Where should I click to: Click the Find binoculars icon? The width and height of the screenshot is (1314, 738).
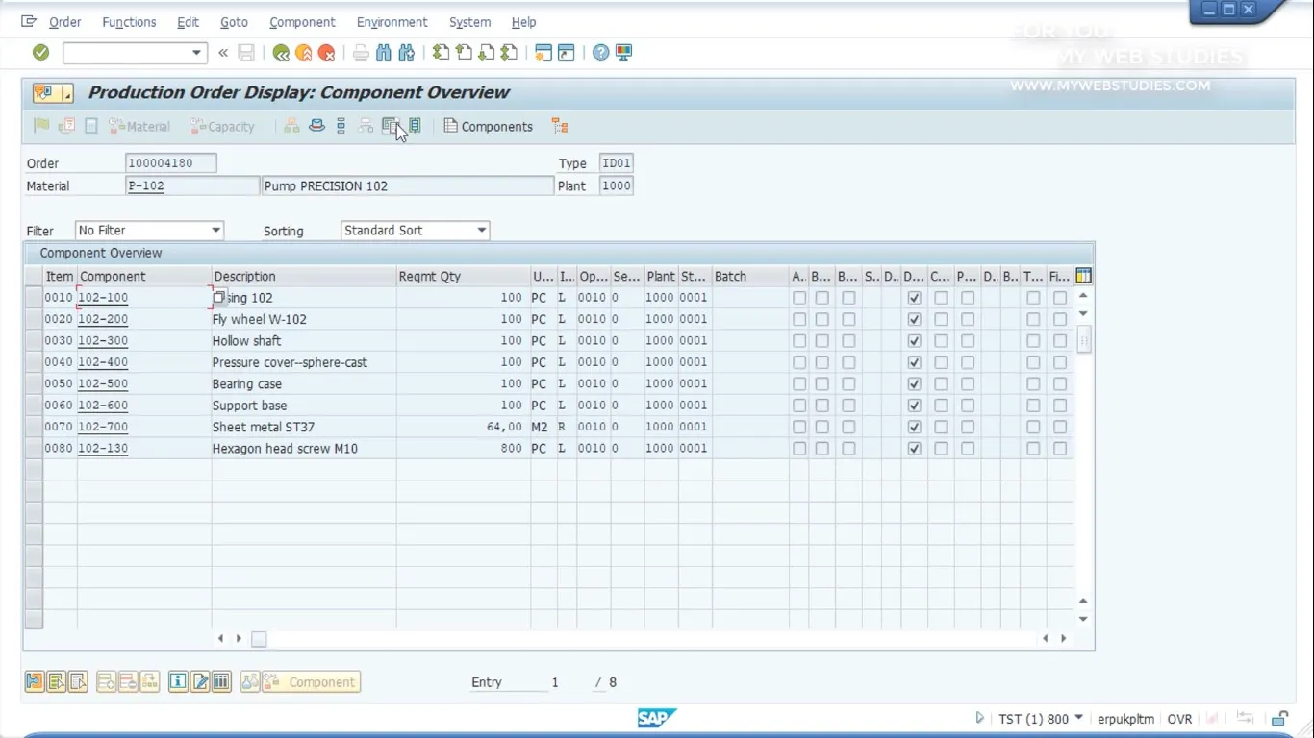pyautogui.click(x=384, y=53)
